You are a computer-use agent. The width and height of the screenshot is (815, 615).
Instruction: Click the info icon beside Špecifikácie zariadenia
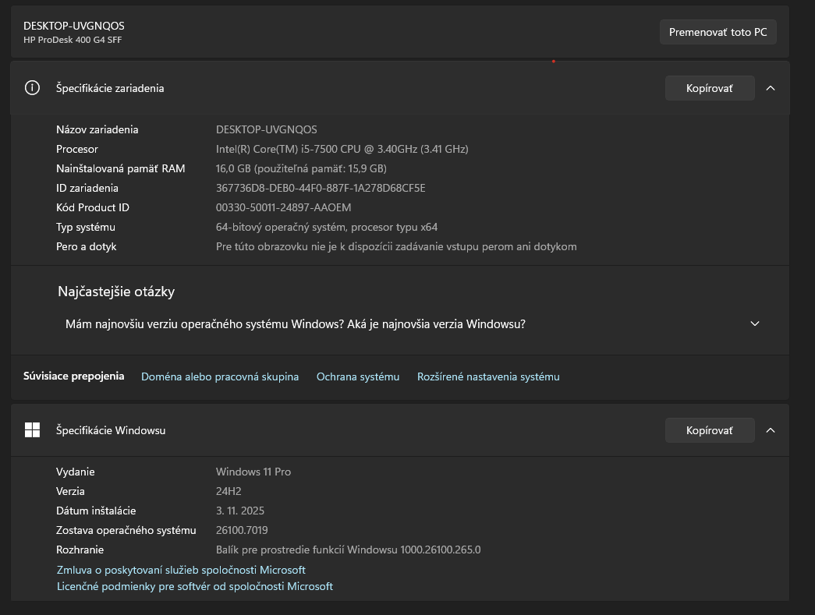tap(32, 88)
